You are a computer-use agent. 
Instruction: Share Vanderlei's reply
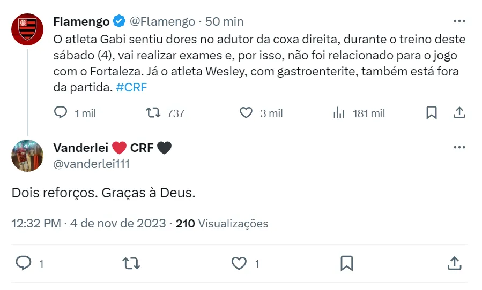point(454,263)
